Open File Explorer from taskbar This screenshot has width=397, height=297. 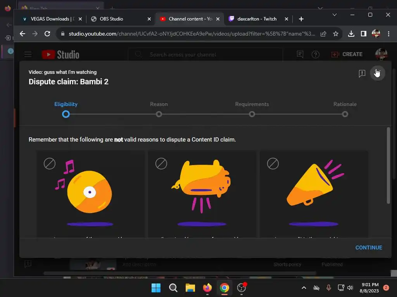190,288
